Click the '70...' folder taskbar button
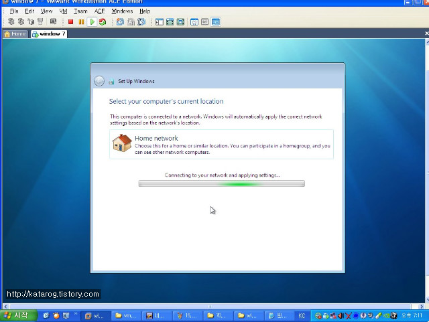This screenshot has width=429, height=322. (x=219, y=316)
